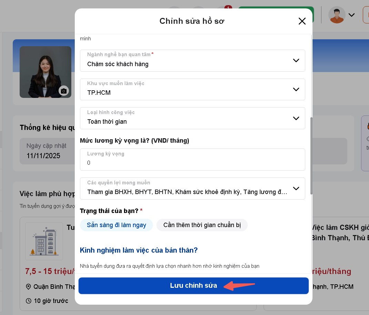Select status Cần thêm thời gian chuẩn bị
Screen dimensions: 369x315
pos(202,225)
